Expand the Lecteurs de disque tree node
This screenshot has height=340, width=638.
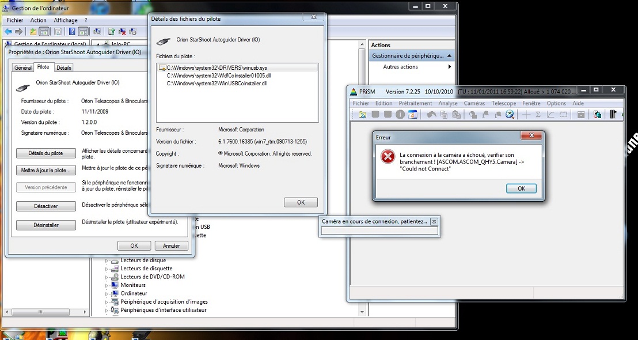[107, 260]
